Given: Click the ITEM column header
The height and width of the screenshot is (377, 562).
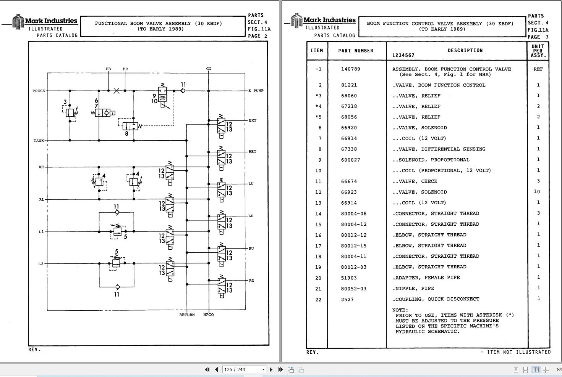Looking at the screenshot, I should 317,51.
